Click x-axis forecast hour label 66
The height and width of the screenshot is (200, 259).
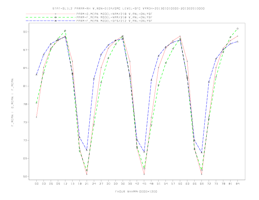pos(195,184)
